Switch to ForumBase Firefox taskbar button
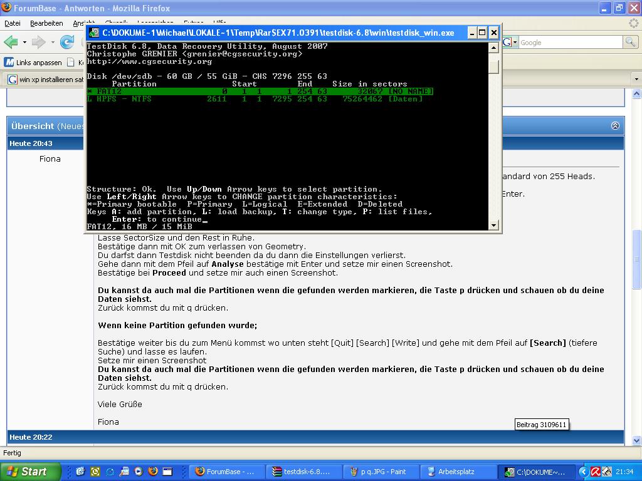 226,472
